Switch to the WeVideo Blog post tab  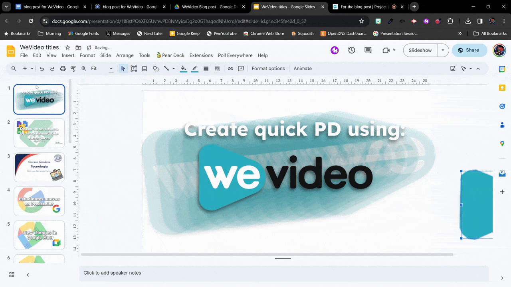coord(207,7)
